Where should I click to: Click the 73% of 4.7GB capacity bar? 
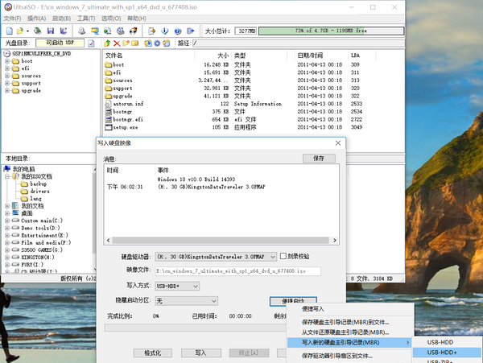coord(331,31)
